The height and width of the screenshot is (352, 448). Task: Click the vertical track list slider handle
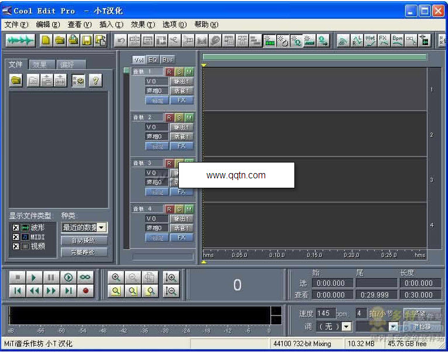pyautogui.click(x=126, y=70)
